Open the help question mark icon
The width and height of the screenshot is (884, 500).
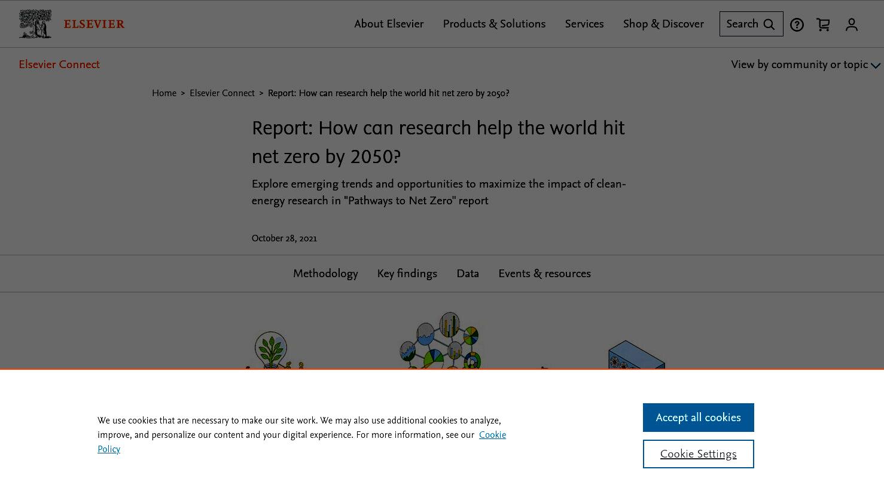tap(797, 24)
